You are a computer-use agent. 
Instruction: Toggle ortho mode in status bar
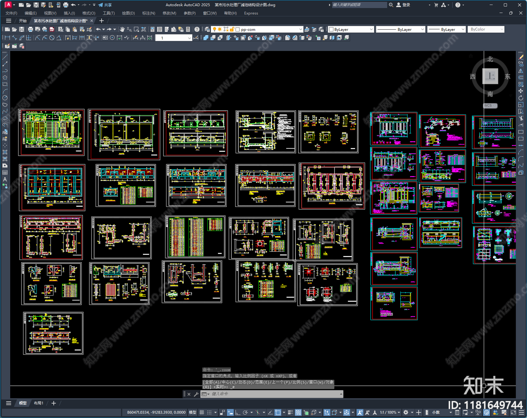237,412
